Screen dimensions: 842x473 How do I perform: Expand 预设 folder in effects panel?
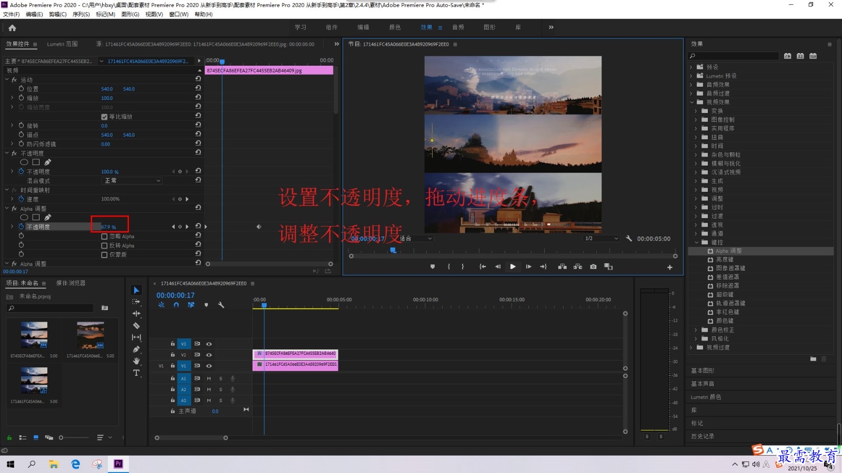691,67
